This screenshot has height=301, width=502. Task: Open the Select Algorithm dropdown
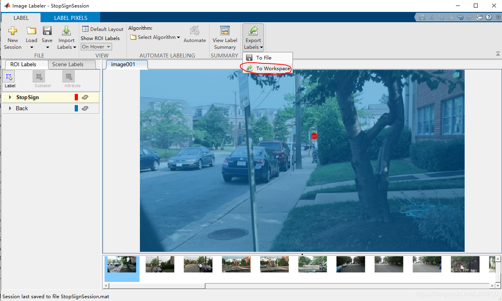(155, 37)
